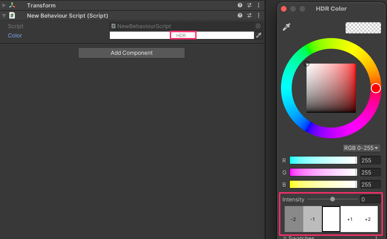387x239 pixels.
Task: Close the HDR Color window
Action: click(x=284, y=9)
